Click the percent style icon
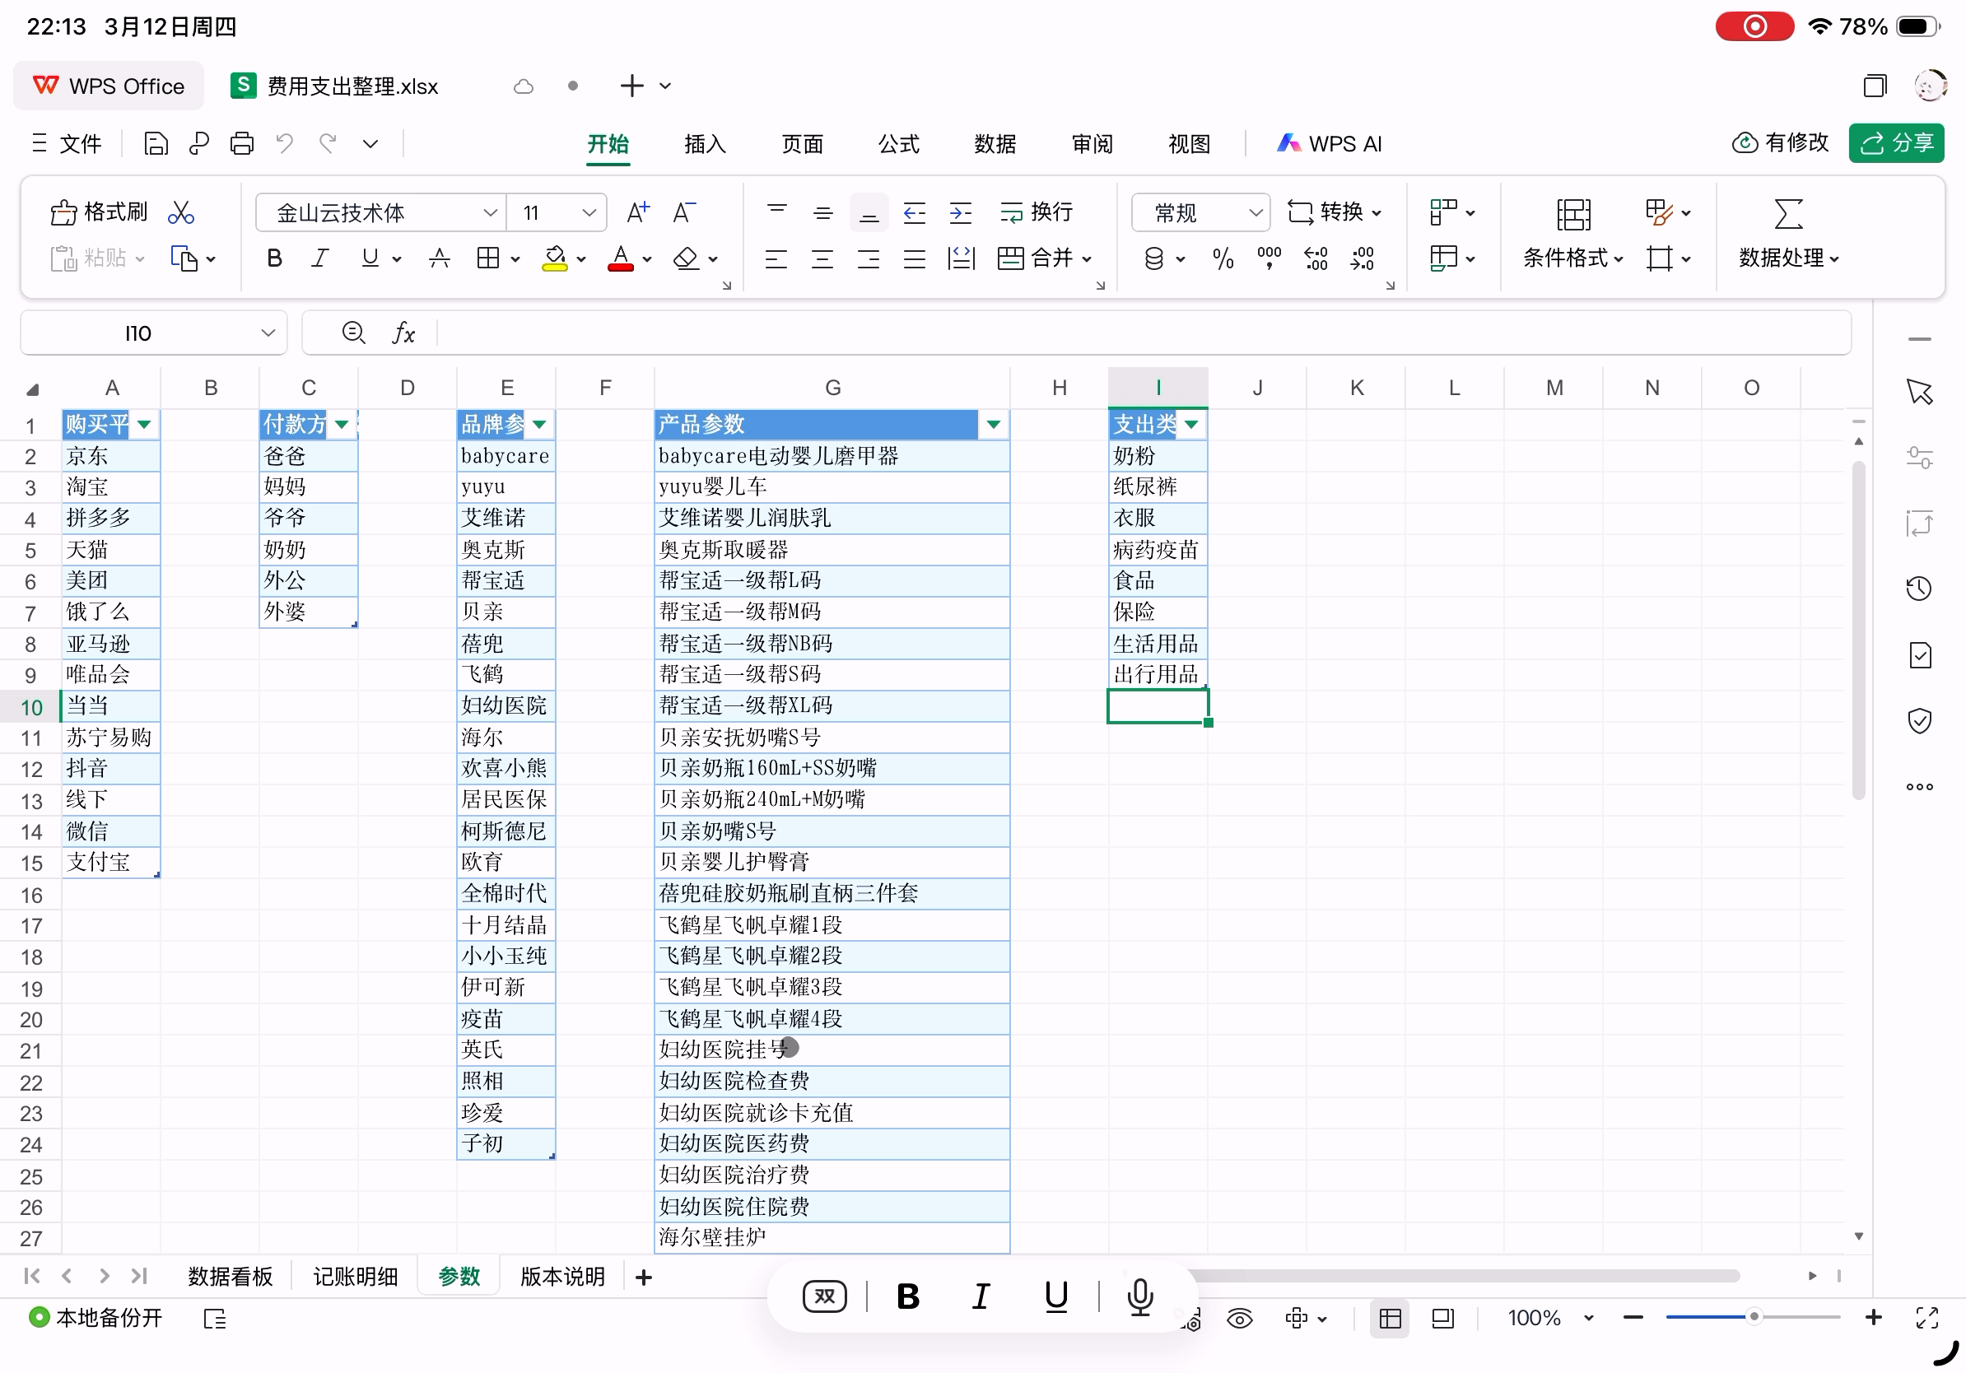1966x1373 pixels. click(x=1223, y=258)
